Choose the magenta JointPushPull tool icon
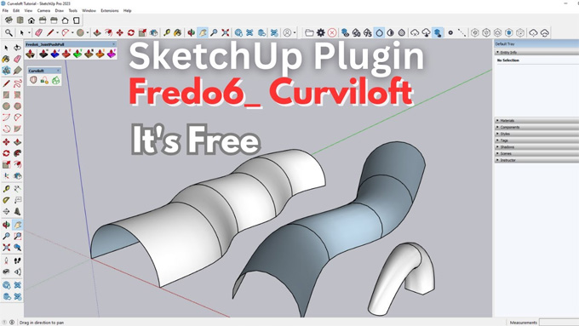This screenshot has height=326, width=579. [112, 54]
